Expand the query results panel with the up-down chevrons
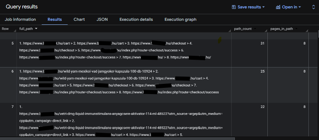 tap(314, 7)
